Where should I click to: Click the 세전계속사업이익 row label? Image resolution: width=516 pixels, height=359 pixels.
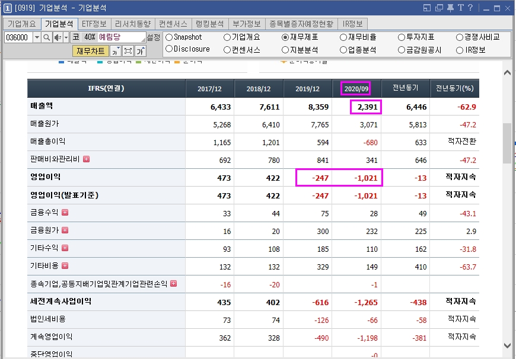tap(61, 301)
